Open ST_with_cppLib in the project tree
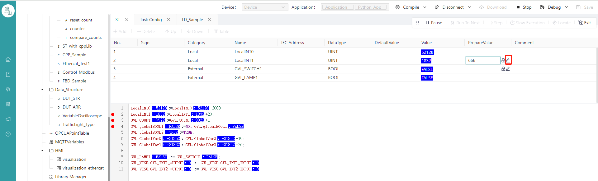 77,46
